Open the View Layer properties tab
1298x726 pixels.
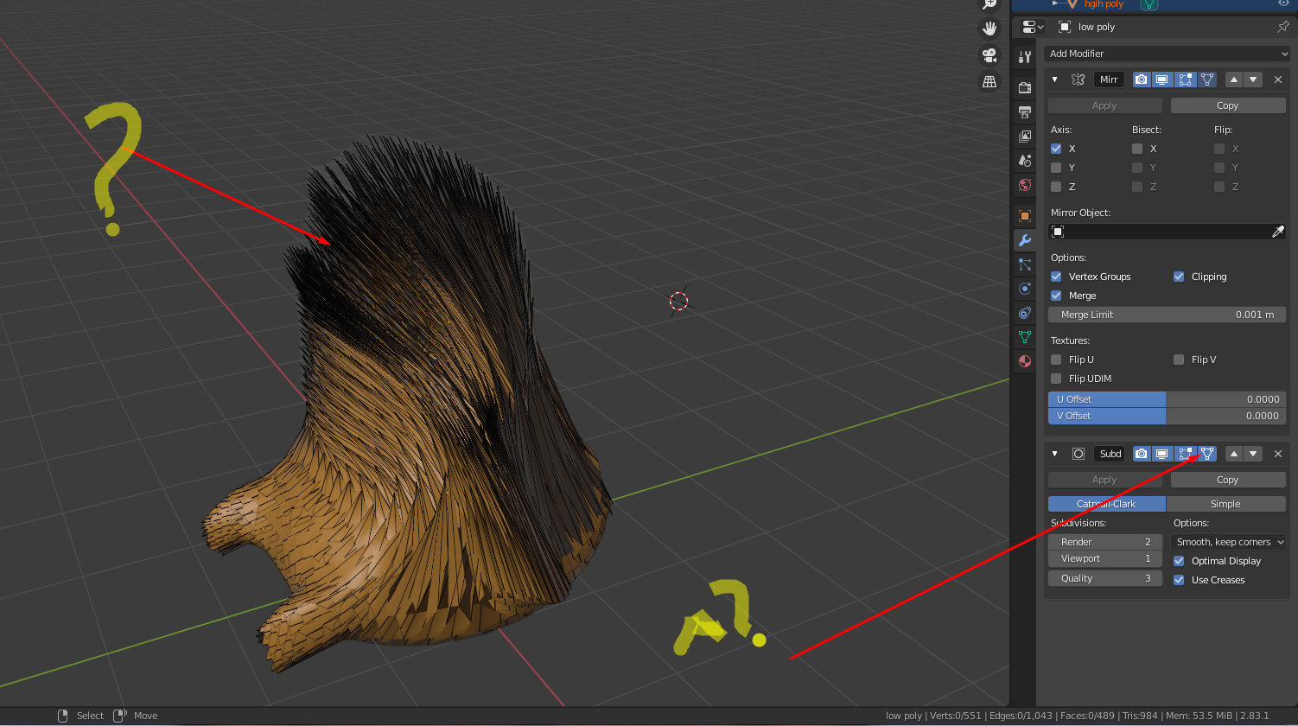(x=1025, y=136)
